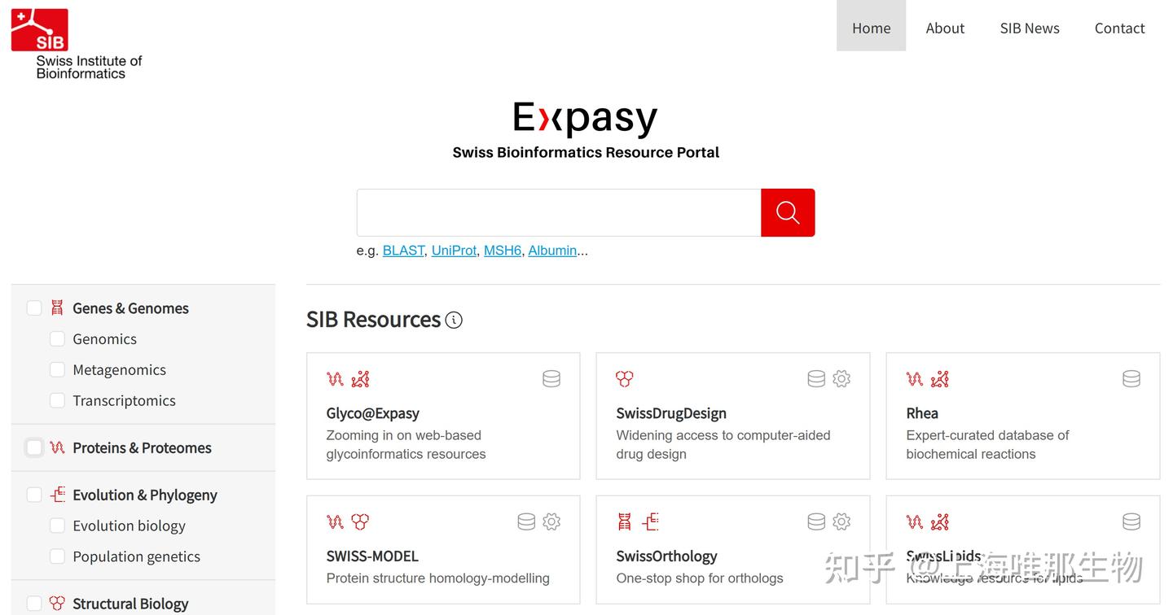
Task: Open the SWISS-MODEL resource card title
Action: (372, 556)
